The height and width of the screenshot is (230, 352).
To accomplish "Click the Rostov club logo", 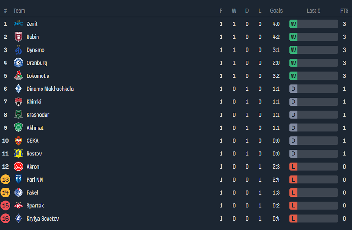I will [x=19, y=154].
